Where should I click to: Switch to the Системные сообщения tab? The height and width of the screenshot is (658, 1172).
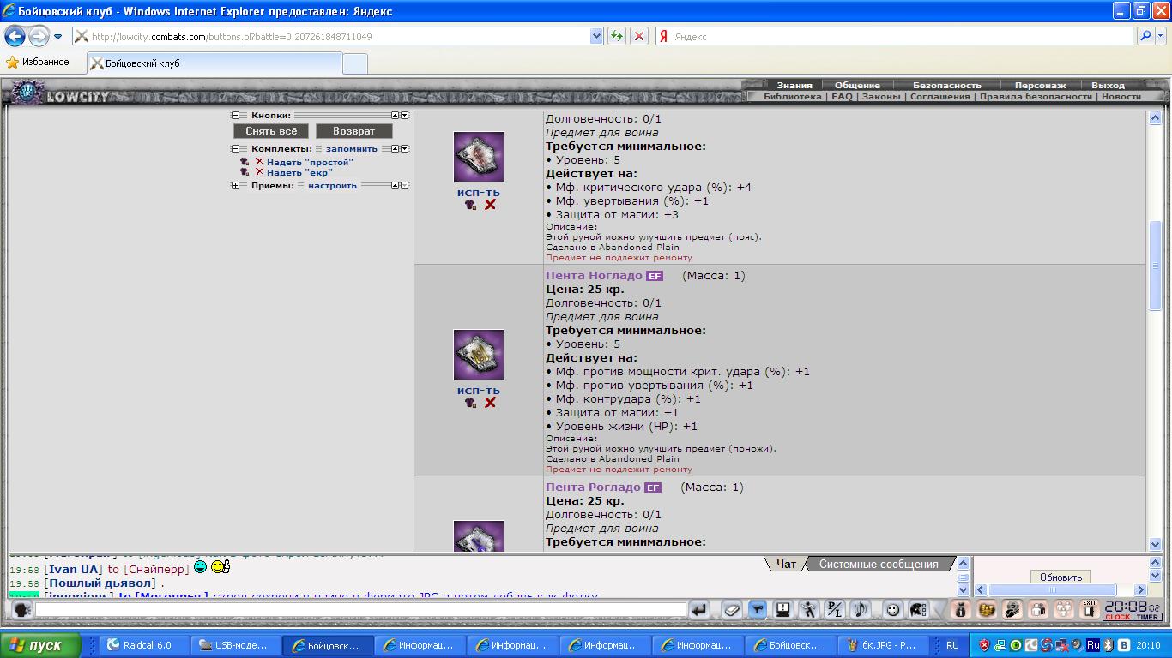tap(879, 564)
